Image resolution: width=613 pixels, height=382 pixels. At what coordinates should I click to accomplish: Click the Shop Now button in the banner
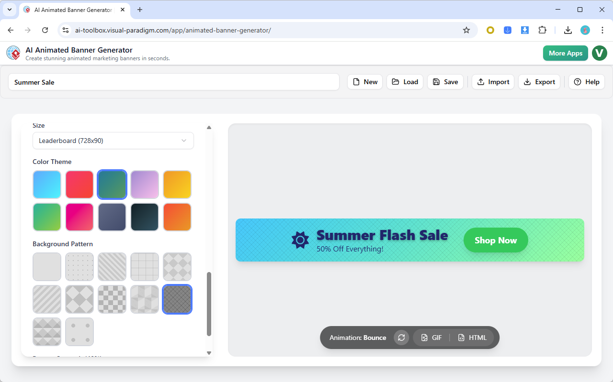point(496,240)
